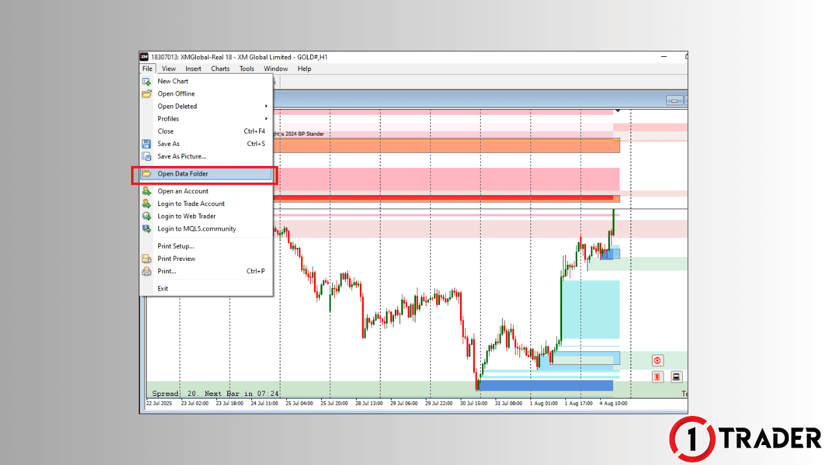Click the Save As Picture icon
The image size is (827, 465).
pos(147,156)
